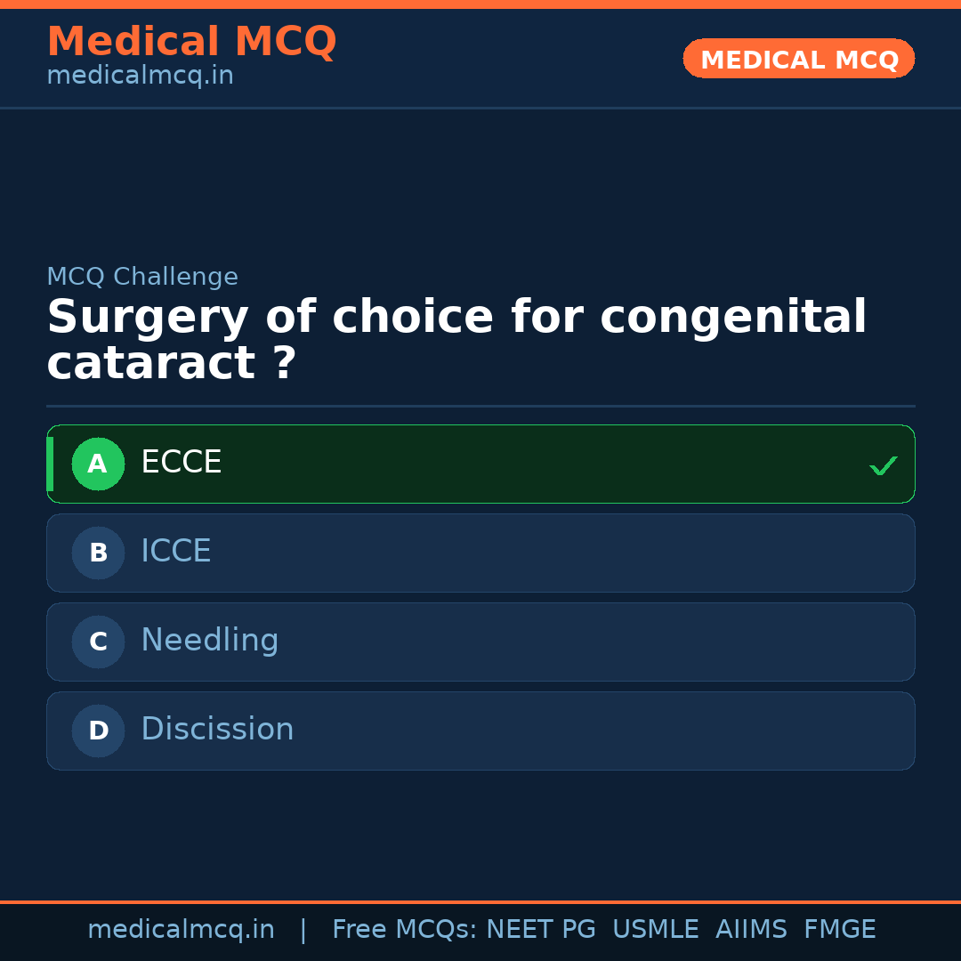Click medicalmcq.in in the footer

coord(182,928)
